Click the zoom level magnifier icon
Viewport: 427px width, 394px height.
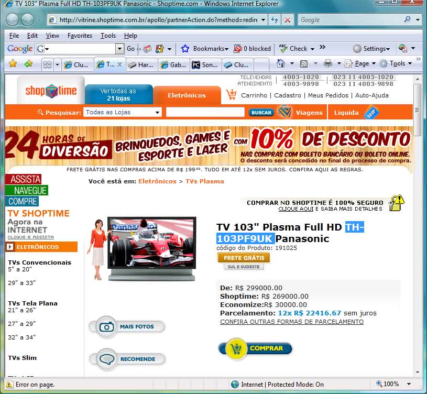379,384
